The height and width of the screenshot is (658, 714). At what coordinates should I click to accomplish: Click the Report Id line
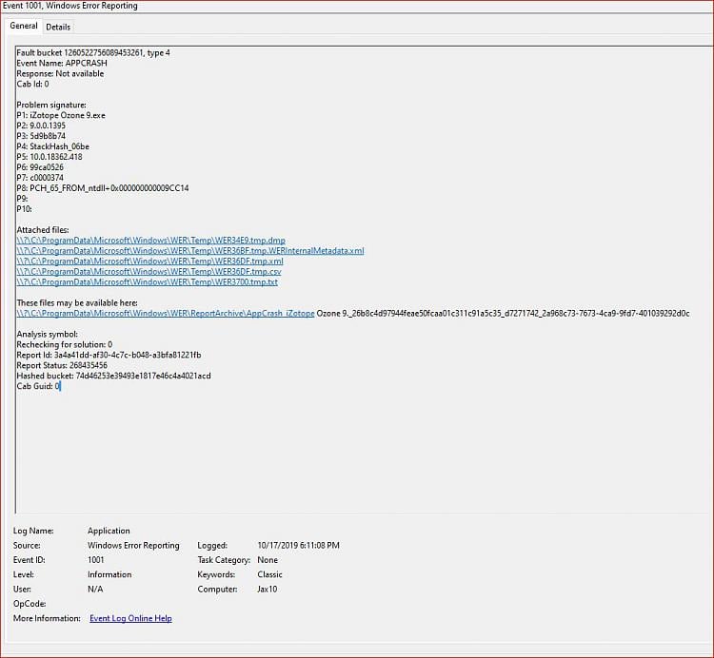pyautogui.click(x=109, y=355)
